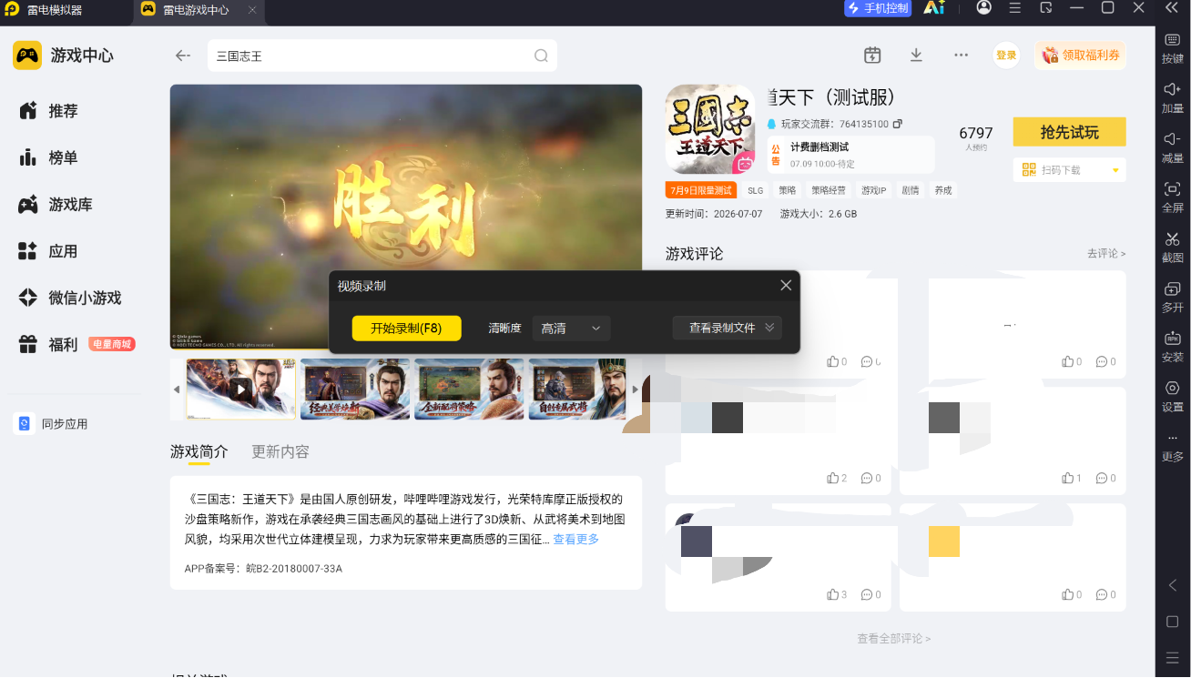Switch to the 雷电模拟器 tab
This screenshot has height=678, width=1191.
coord(66,10)
